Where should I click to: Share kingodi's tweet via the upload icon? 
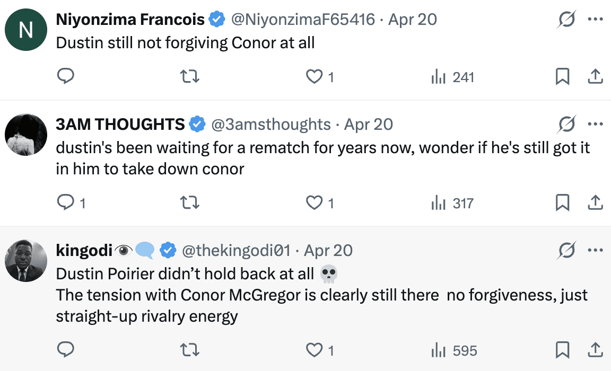[x=596, y=350]
